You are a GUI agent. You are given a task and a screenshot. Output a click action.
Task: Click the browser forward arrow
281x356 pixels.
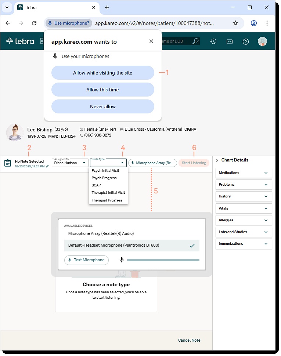click(21, 23)
